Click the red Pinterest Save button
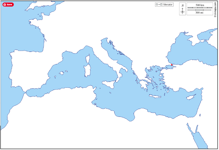 8,5
